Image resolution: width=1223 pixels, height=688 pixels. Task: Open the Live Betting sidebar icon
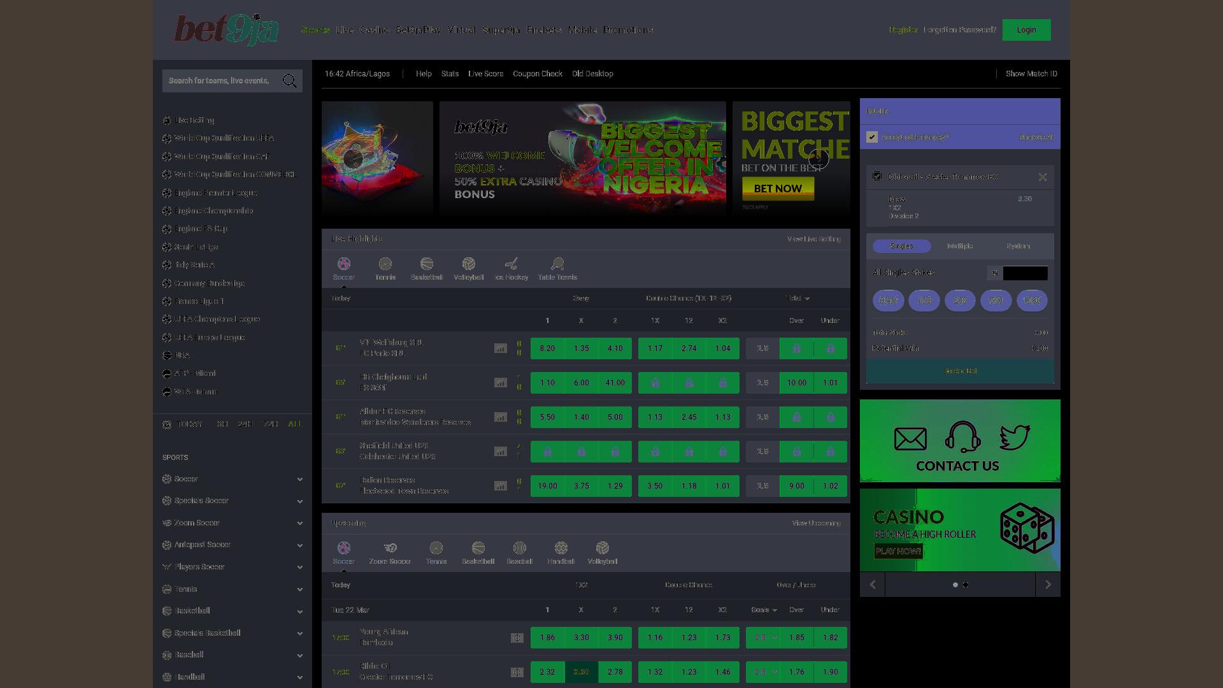click(x=167, y=120)
